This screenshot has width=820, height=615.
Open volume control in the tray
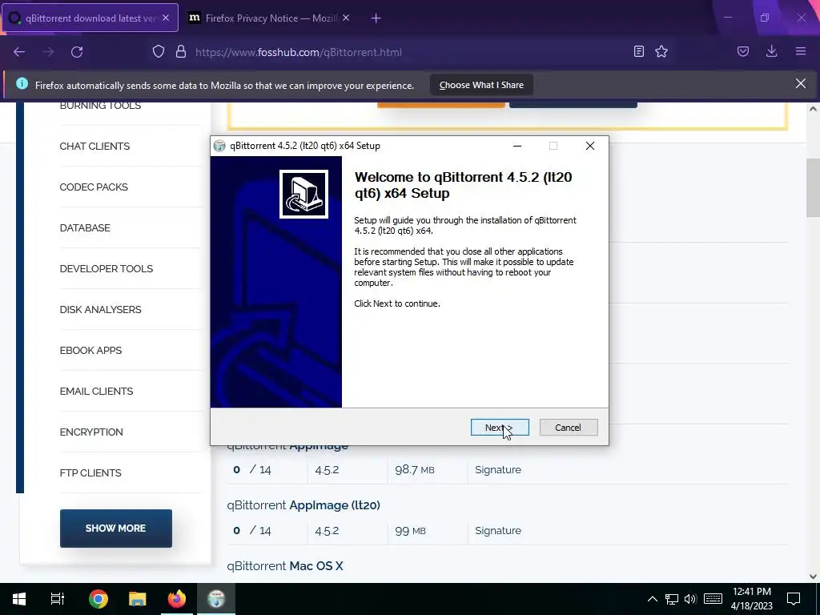pyautogui.click(x=690, y=599)
